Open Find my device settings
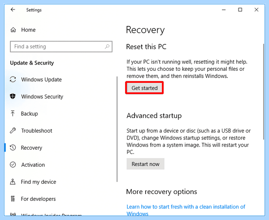The image size is (269, 220). (x=39, y=182)
